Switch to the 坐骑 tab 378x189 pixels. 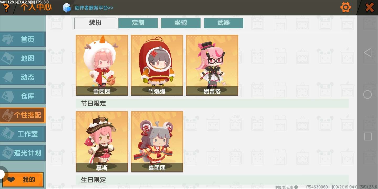[x=181, y=23]
